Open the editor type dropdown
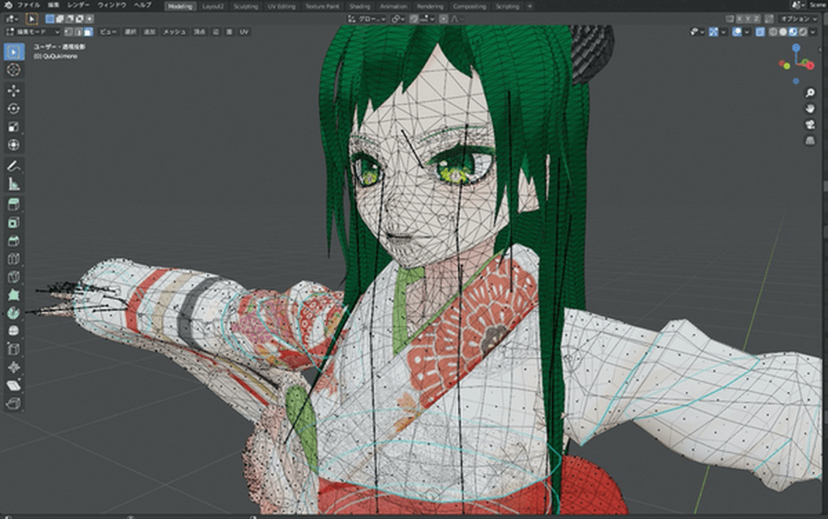Viewport: 828px width, 519px height. point(12,18)
